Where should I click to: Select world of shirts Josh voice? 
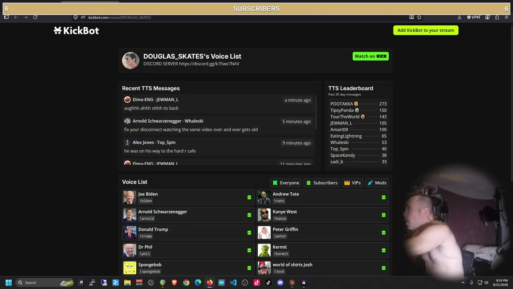tap(323, 268)
